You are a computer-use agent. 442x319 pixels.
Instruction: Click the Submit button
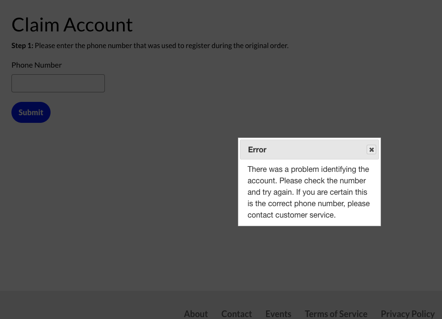coord(31,112)
